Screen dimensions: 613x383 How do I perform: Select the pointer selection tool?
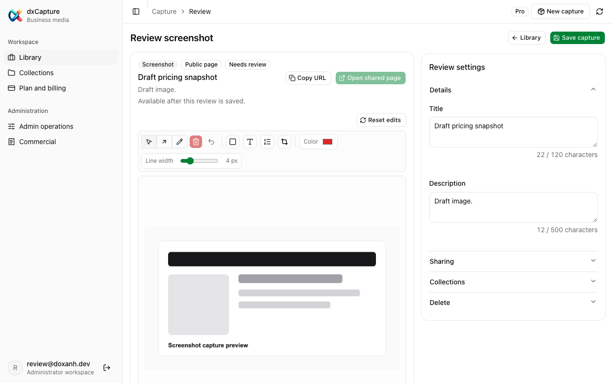pyautogui.click(x=149, y=142)
